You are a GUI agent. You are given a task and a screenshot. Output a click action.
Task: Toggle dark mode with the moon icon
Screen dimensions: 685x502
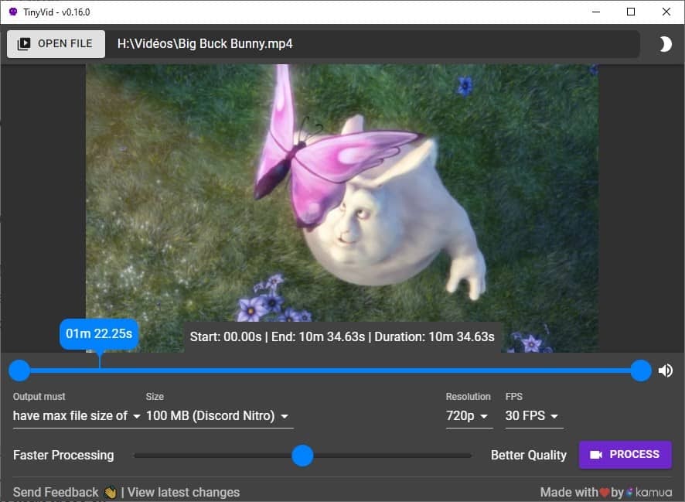[665, 45]
